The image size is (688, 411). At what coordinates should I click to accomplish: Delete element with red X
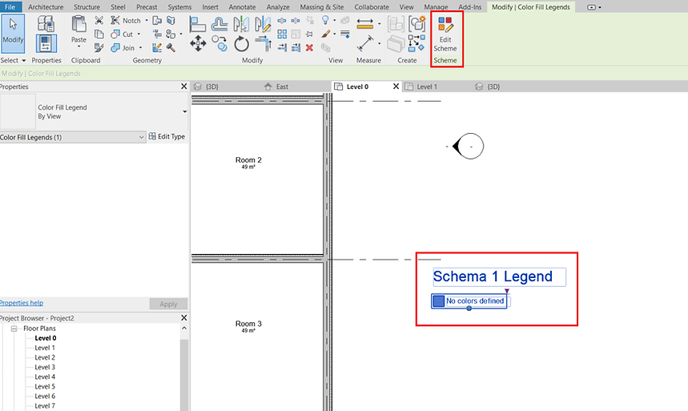(x=309, y=47)
